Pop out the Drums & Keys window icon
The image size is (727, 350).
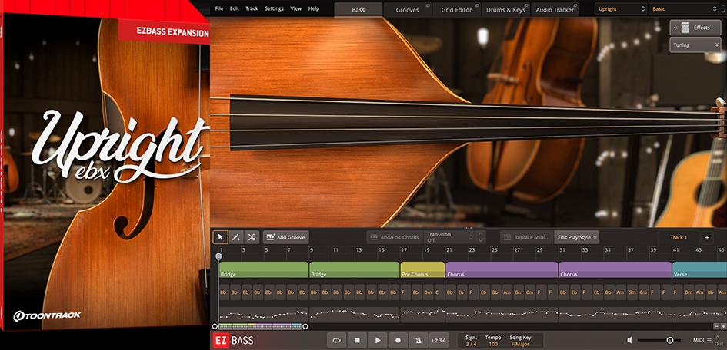tap(527, 5)
